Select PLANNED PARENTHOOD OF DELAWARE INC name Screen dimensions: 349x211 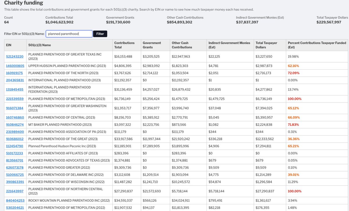point(66,175)
